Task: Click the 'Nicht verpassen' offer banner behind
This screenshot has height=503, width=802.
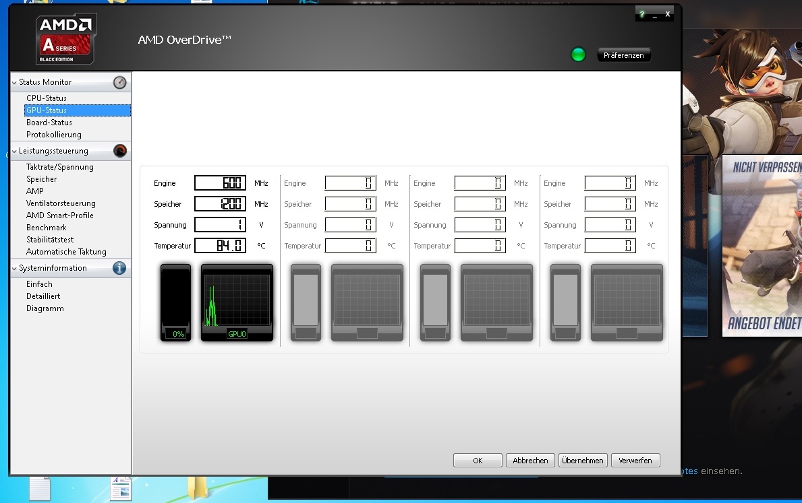Action: [762, 246]
